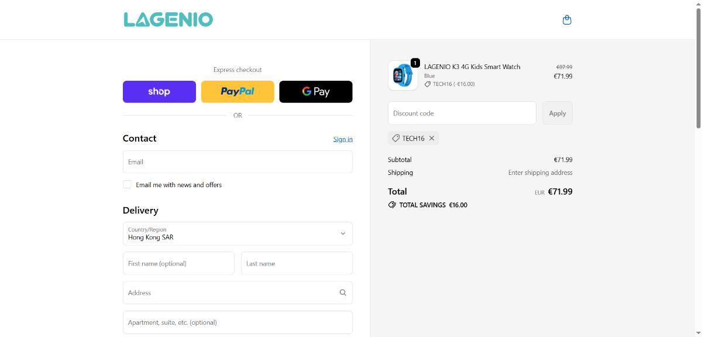702x337 pixels.
Task: Select Google Pay express checkout
Action: click(x=316, y=92)
